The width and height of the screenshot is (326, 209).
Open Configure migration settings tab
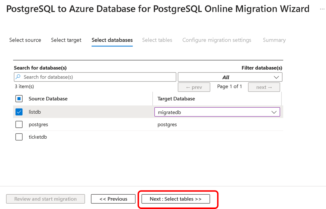217,40
